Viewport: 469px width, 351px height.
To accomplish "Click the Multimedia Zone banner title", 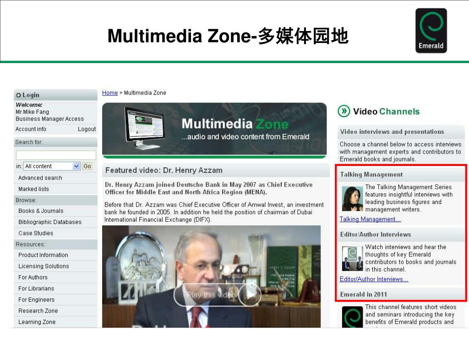I will tap(235, 123).
